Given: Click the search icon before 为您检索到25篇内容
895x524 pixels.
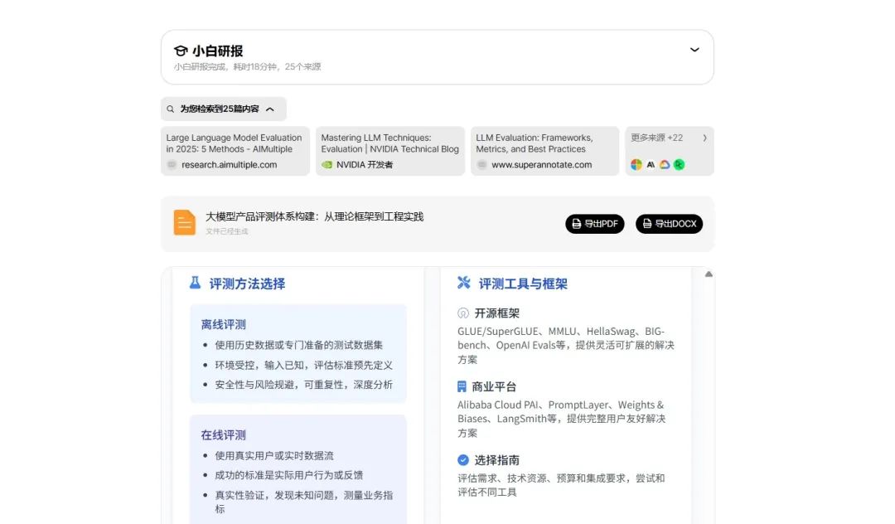Looking at the screenshot, I should coord(170,109).
